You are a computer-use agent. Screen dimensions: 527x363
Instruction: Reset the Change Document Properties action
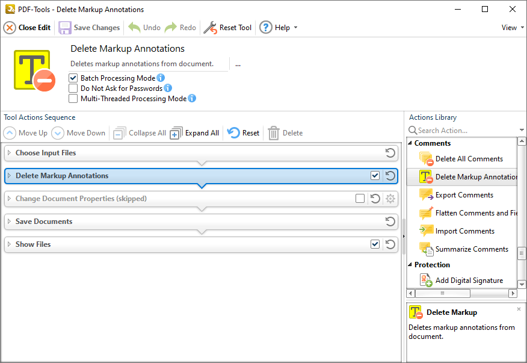(x=375, y=199)
